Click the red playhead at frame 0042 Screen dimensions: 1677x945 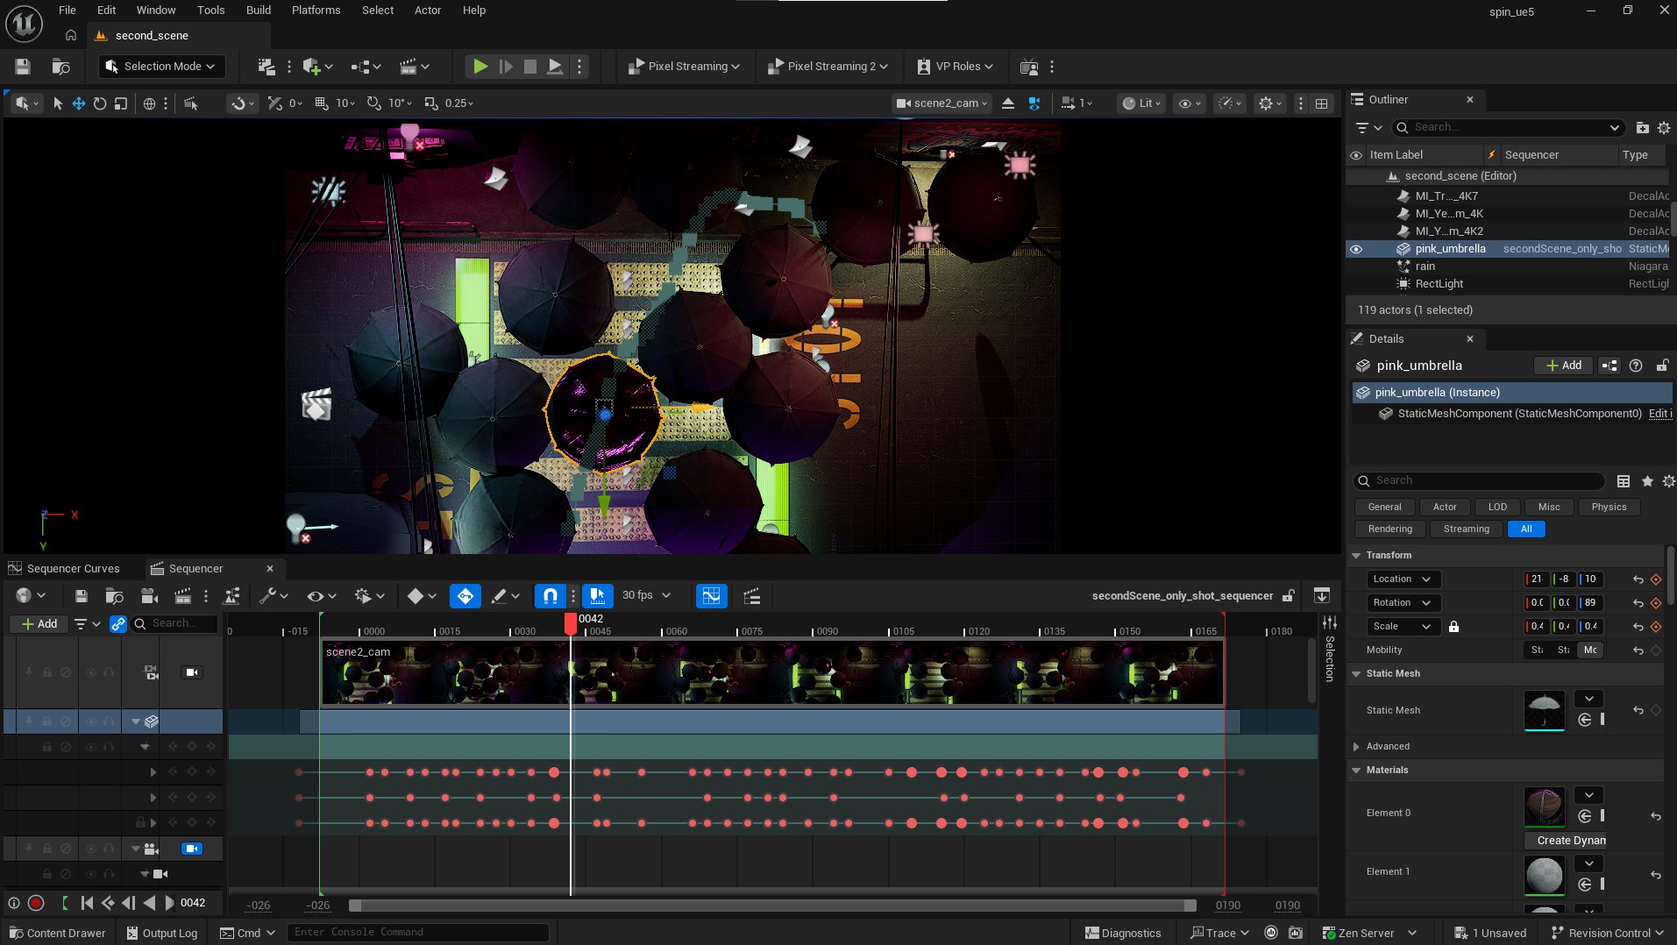(x=571, y=623)
